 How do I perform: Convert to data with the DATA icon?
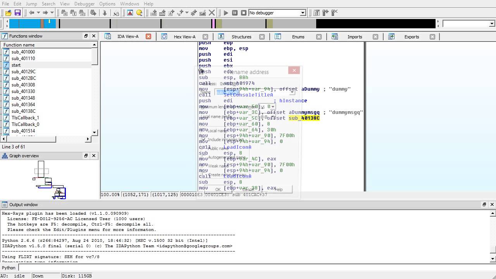coord(162,13)
